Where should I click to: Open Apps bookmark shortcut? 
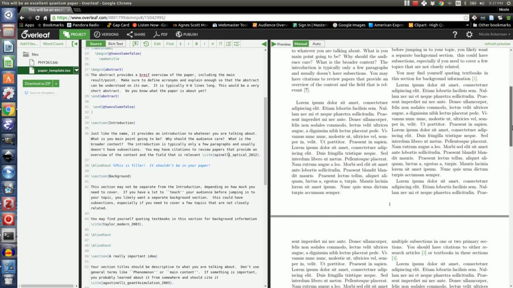coord(27,25)
